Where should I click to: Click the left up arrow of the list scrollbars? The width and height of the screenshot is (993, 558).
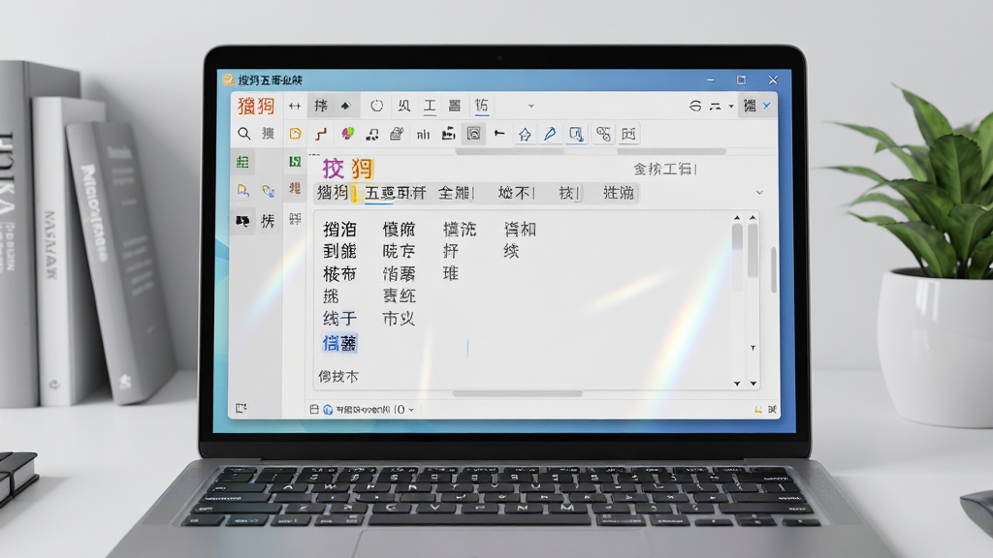point(737,218)
